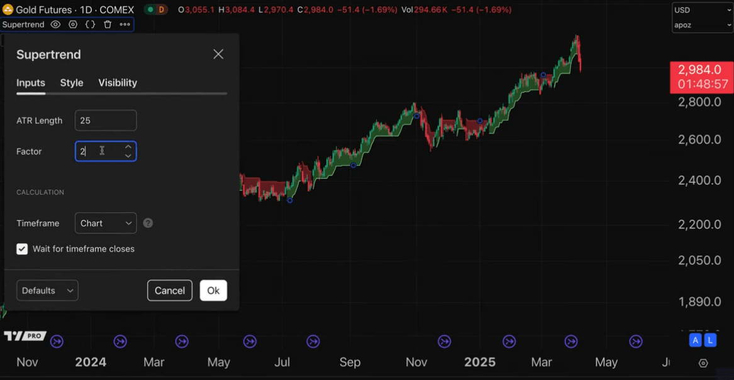Open the USD currency dropdown

702,10
